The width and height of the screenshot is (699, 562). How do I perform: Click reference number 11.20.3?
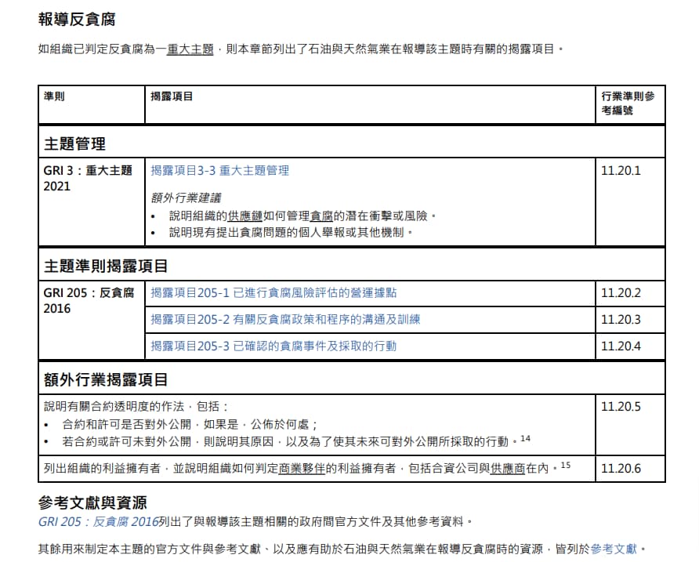pyautogui.click(x=621, y=320)
